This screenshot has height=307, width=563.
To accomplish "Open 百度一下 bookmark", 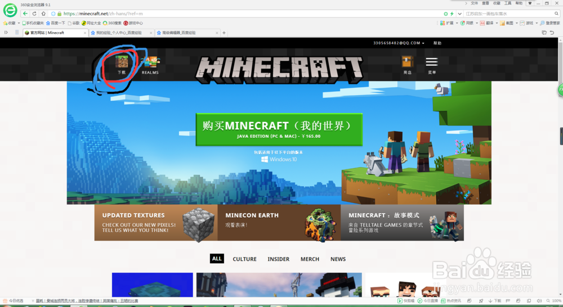I will (56, 23).
